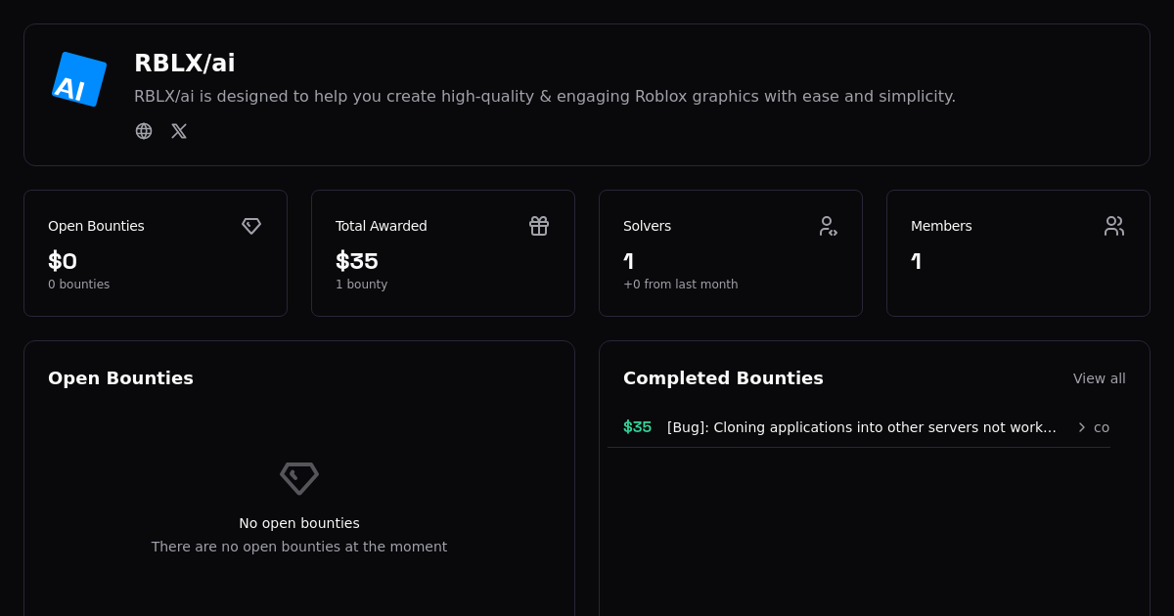This screenshot has height=616, width=1174.
Task: Open the Cloning applications bug bounty
Action: (861, 427)
